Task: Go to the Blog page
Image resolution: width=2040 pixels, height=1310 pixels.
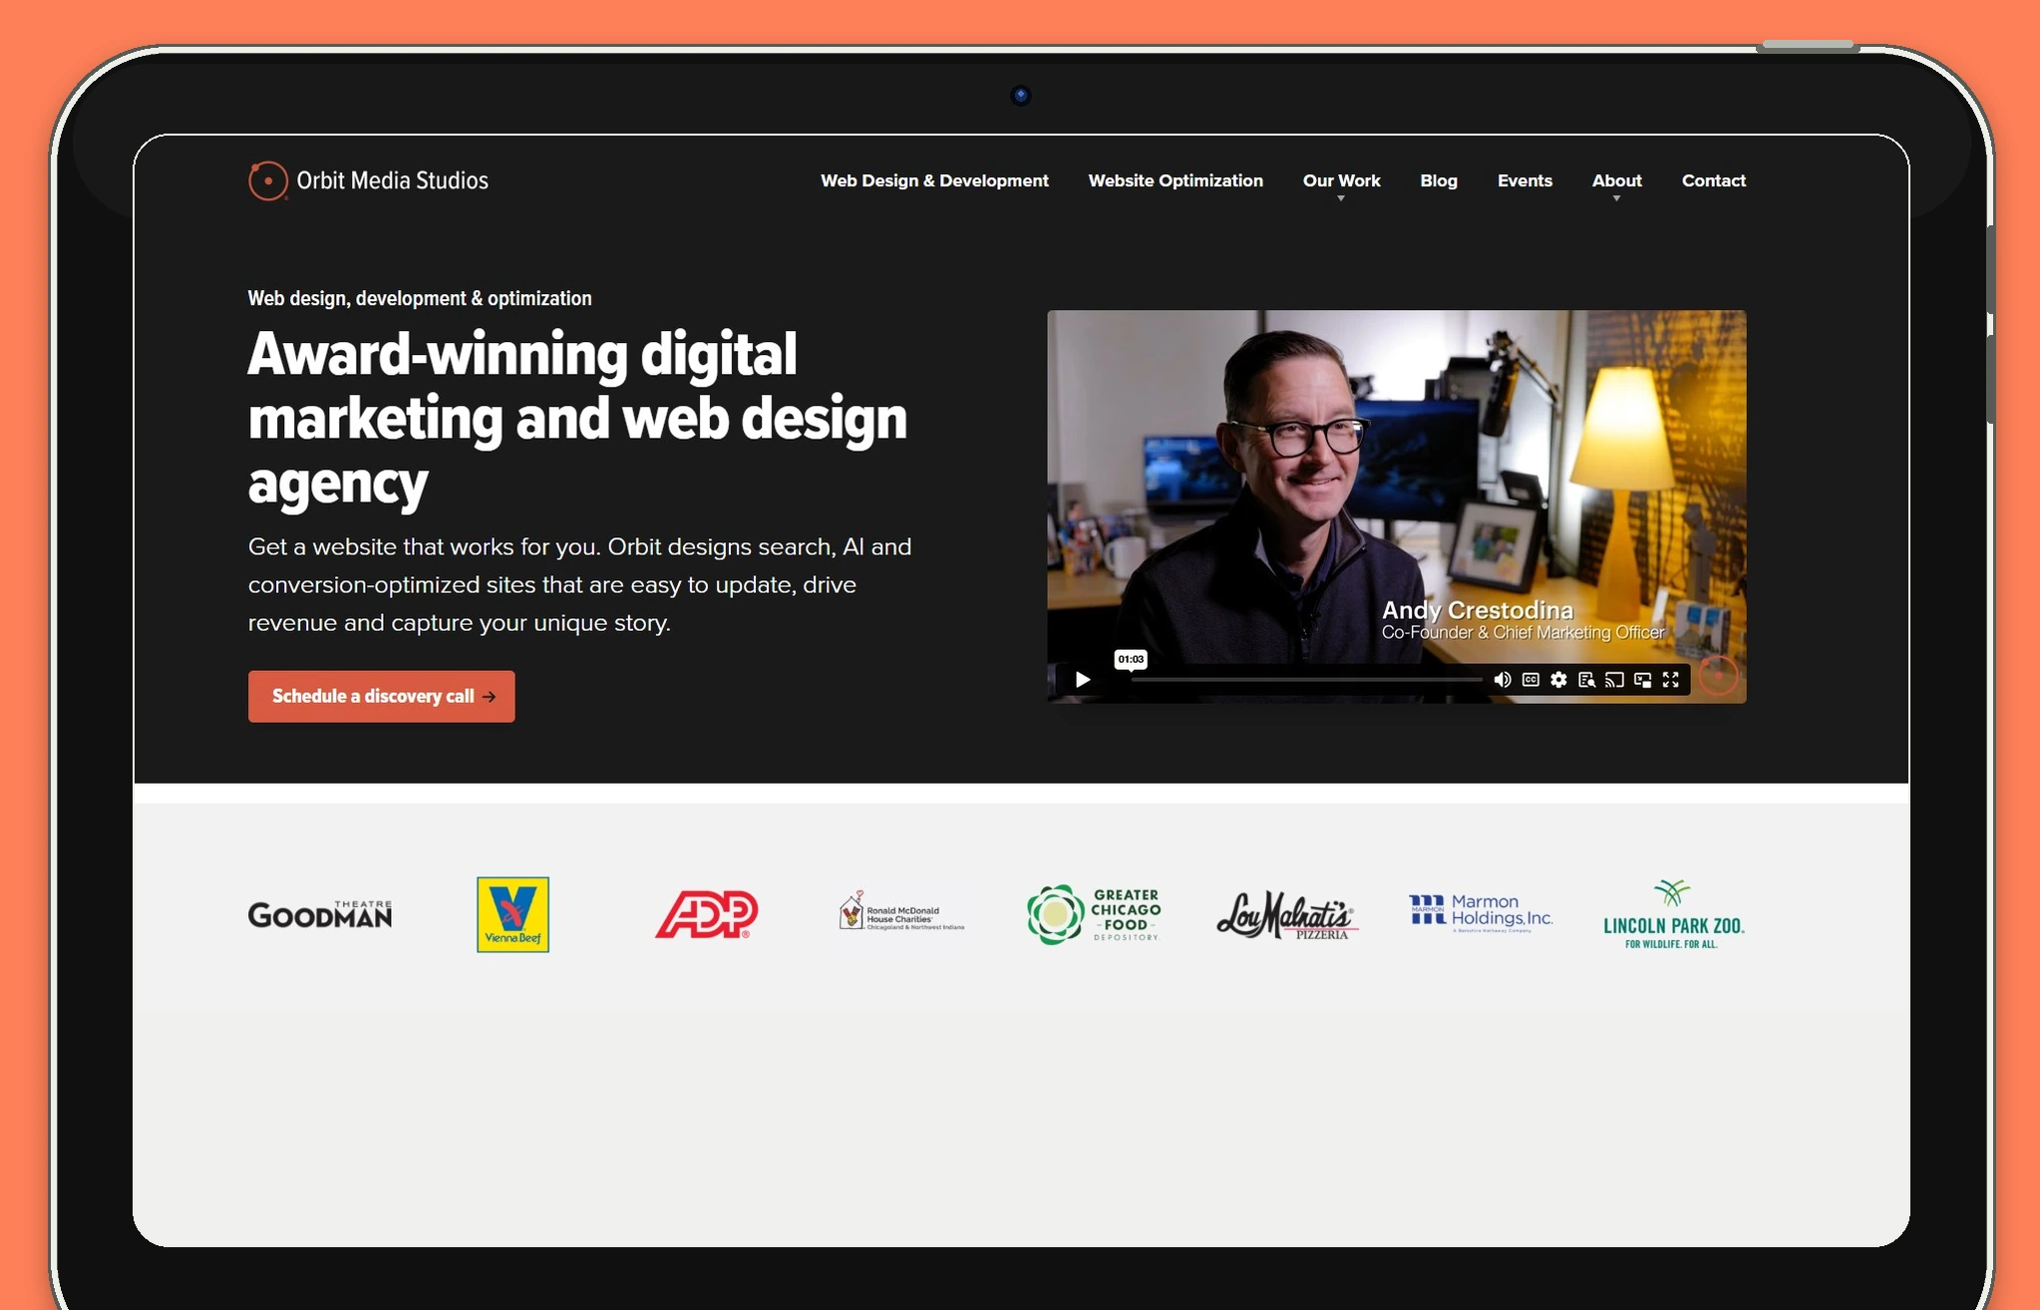Action: coord(1439,180)
